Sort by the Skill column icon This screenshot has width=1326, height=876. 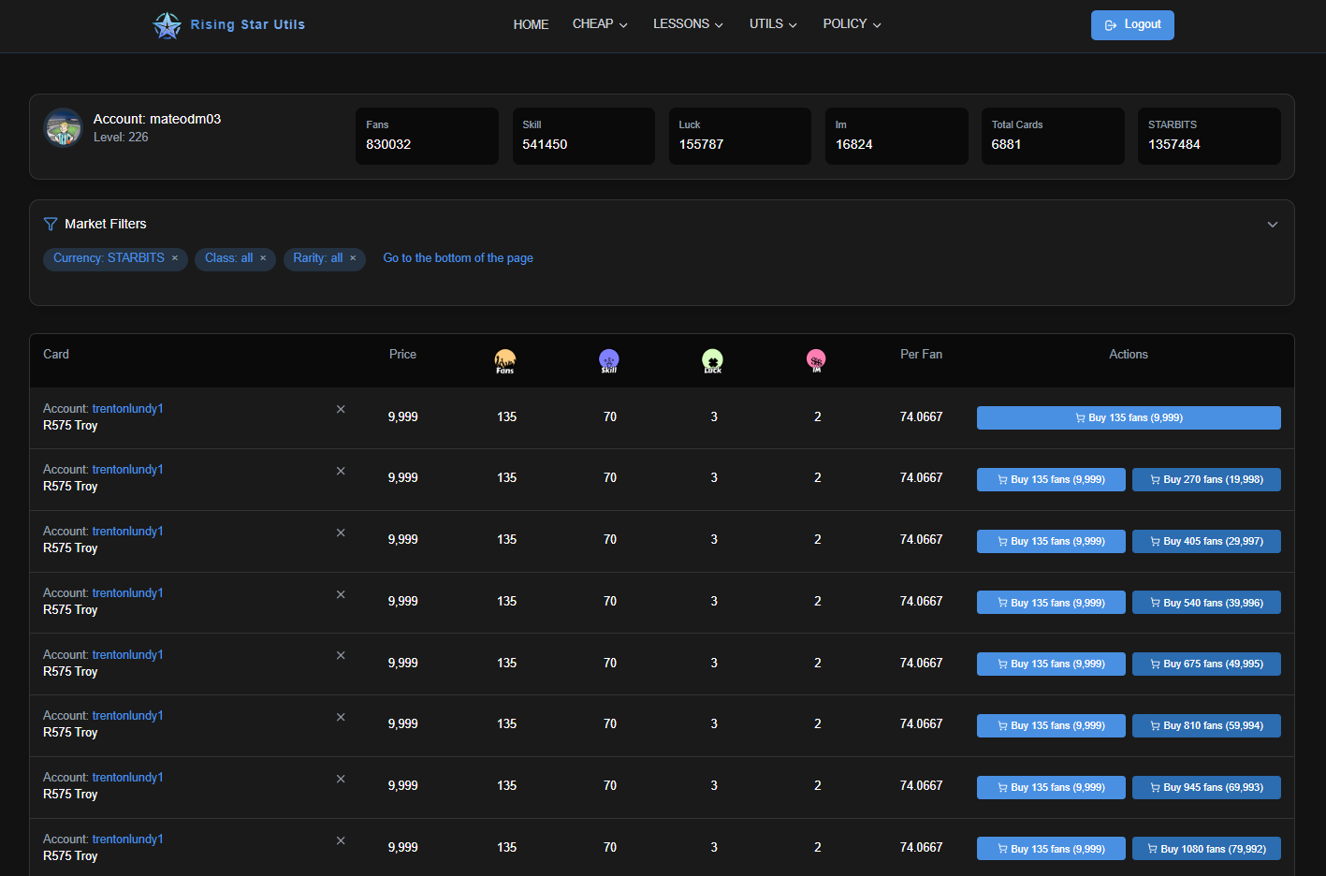(609, 360)
